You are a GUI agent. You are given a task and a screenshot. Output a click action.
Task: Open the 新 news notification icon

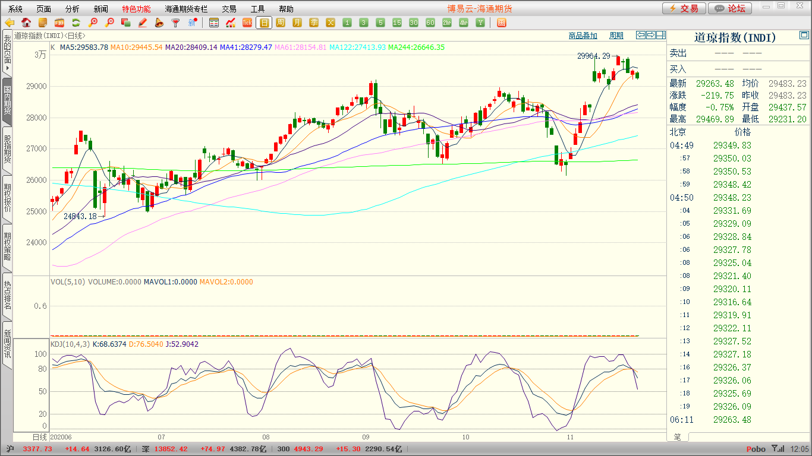coord(192,23)
